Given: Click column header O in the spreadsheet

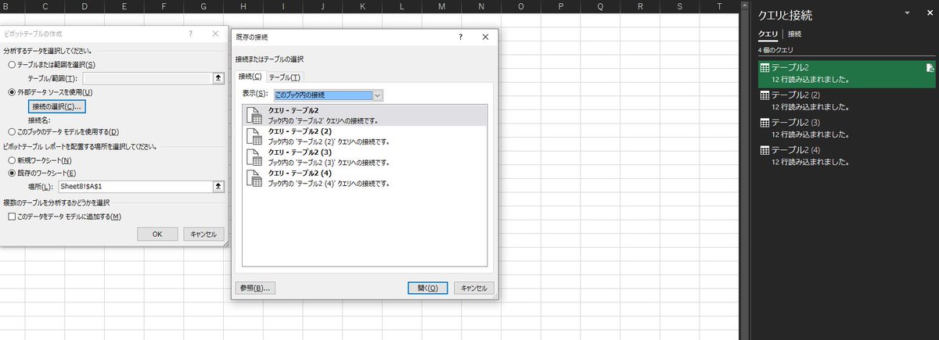Looking at the screenshot, I should (x=520, y=6).
